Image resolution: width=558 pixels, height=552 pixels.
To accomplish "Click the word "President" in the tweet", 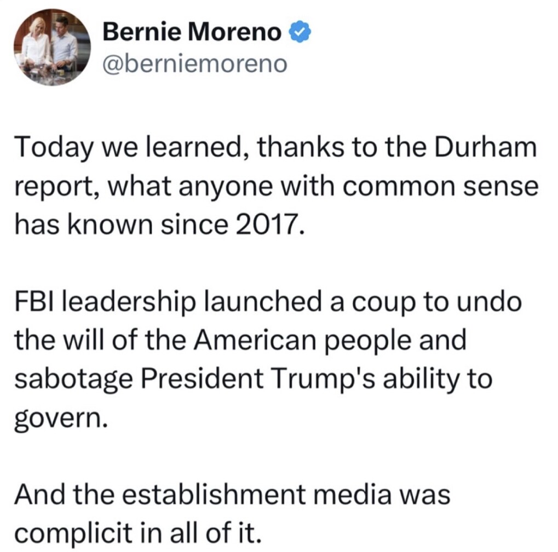I will [x=203, y=378].
